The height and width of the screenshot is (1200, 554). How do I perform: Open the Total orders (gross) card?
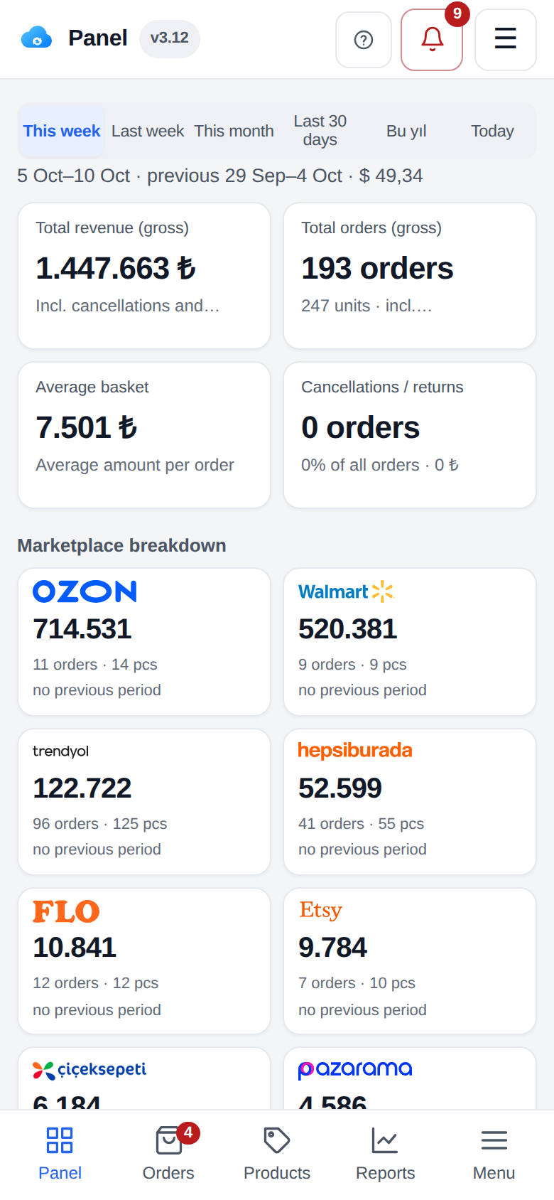410,276
